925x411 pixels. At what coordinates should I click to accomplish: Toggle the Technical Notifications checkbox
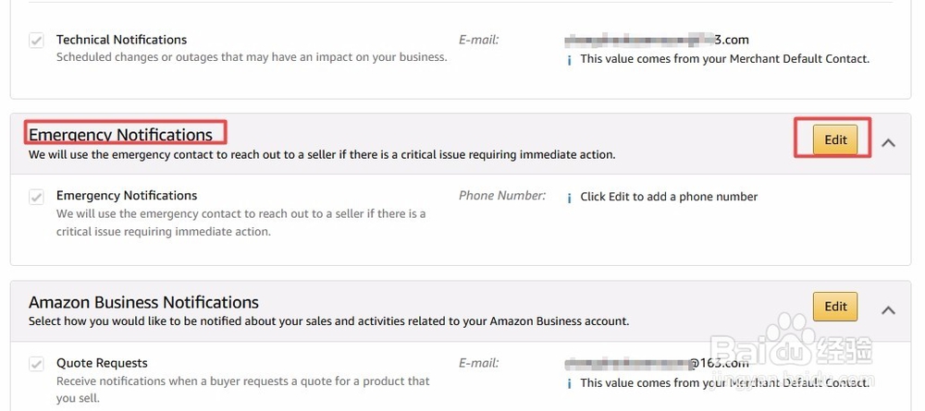[x=37, y=41]
